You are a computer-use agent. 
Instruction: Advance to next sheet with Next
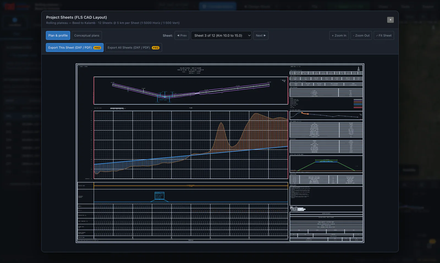(x=261, y=35)
